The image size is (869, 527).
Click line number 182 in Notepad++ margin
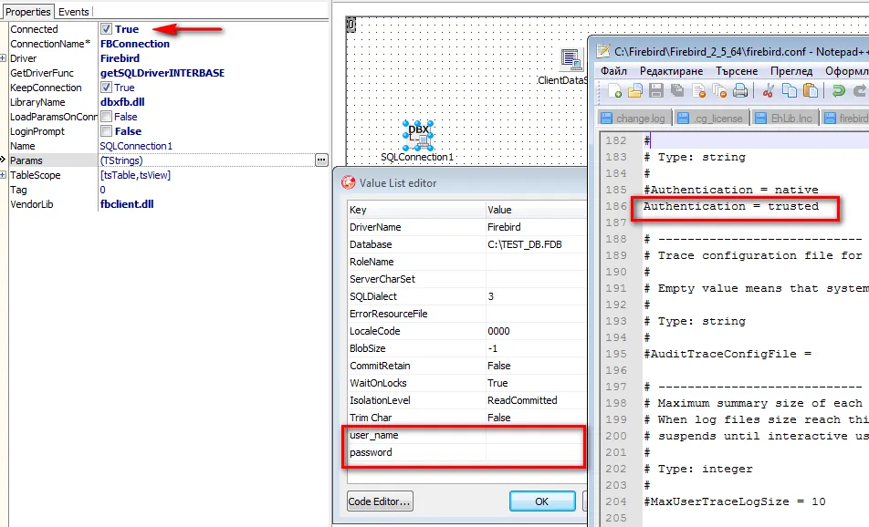click(616, 140)
